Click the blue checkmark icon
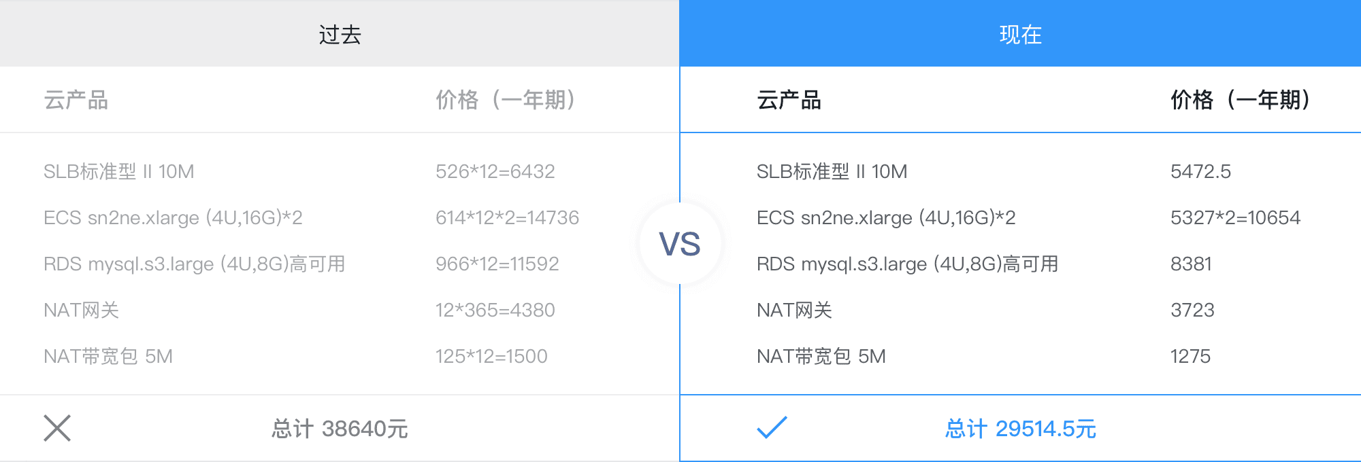Viewport: 1361px width, 462px height. 772,427
